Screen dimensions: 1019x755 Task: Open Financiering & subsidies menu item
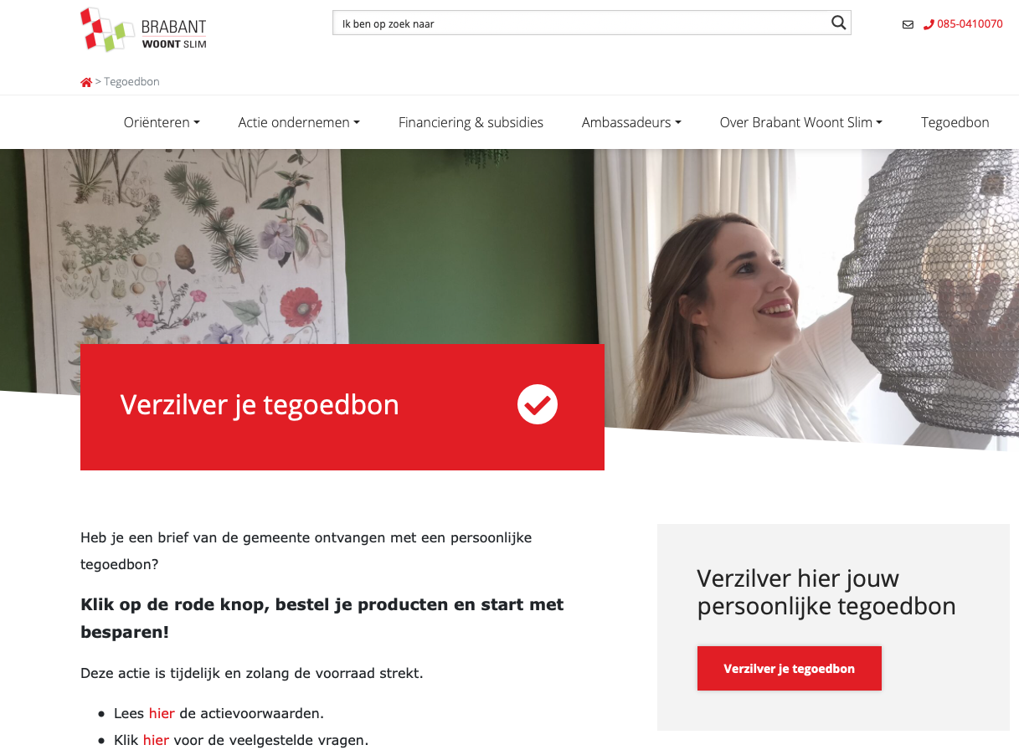pyautogui.click(x=471, y=122)
